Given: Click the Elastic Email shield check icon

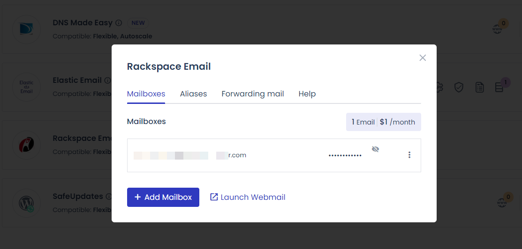Looking at the screenshot, I should [459, 88].
